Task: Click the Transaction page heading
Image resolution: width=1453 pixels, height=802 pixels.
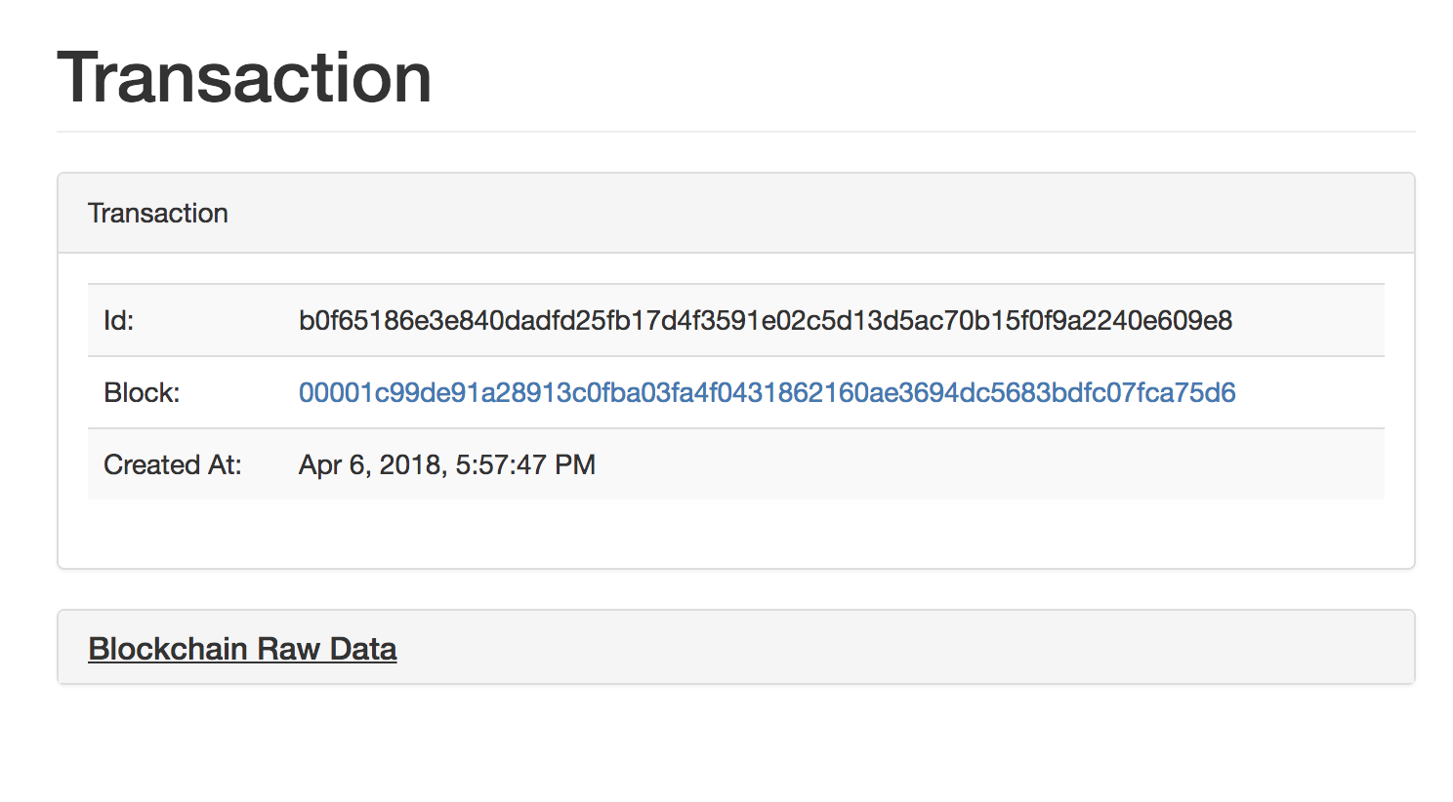Action: [244, 78]
